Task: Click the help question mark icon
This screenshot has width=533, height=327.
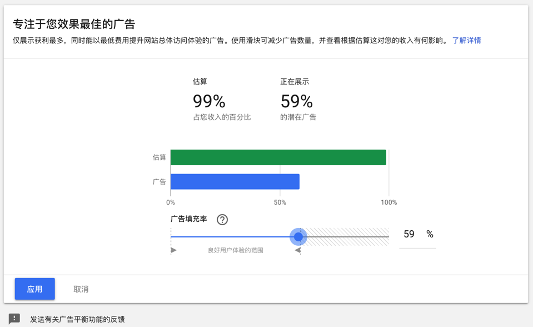Action: (222, 220)
